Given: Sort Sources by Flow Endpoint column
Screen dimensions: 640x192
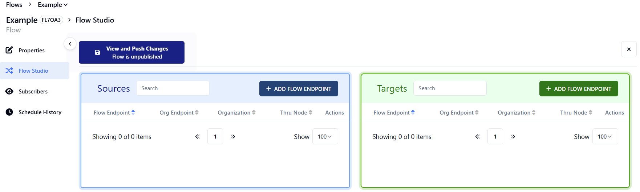Looking at the screenshot, I should tap(133, 112).
